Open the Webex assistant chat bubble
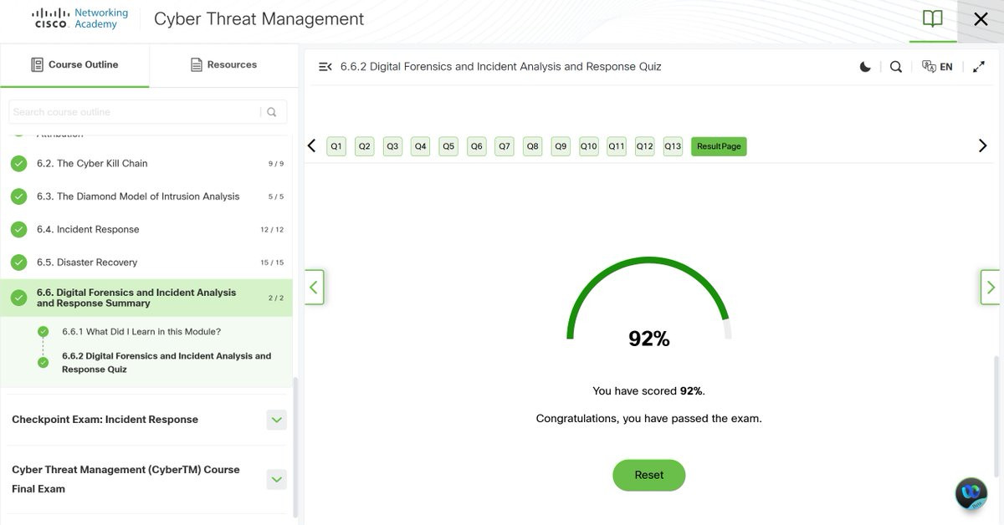 [x=971, y=493]
